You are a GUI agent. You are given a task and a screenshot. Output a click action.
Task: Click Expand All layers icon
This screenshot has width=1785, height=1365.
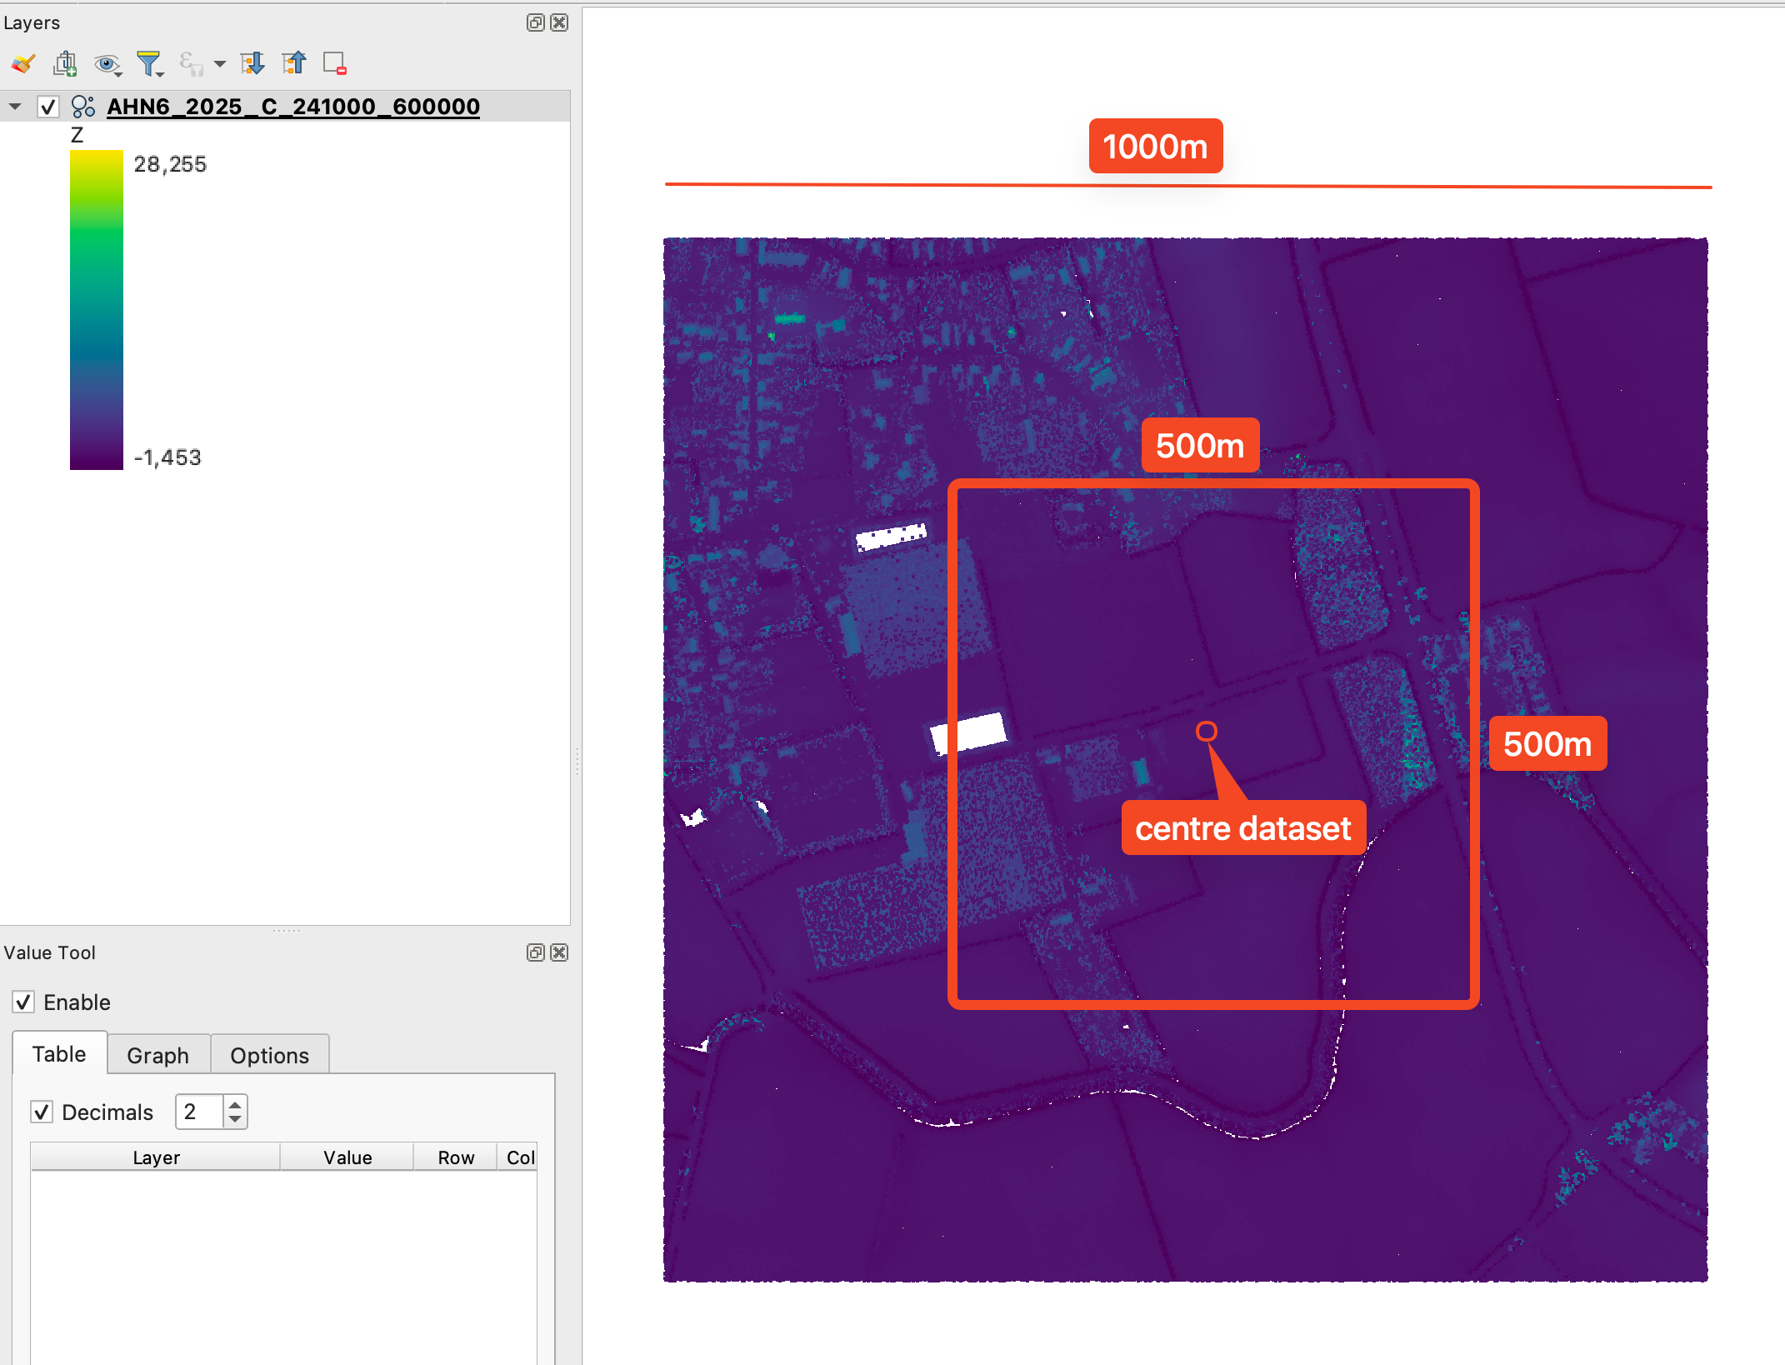click(x=252, y=63)
